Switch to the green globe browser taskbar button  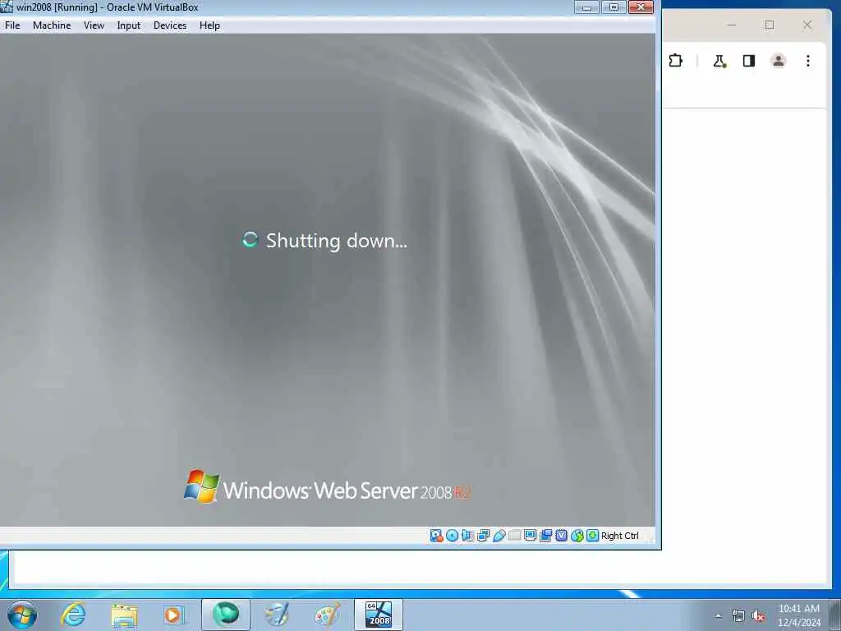point(226,615)
